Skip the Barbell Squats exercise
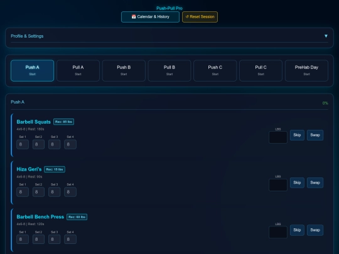Screen dimensions: 339x254 297,135
